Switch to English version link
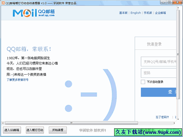 pyautogui.click(x=136, y=13)
